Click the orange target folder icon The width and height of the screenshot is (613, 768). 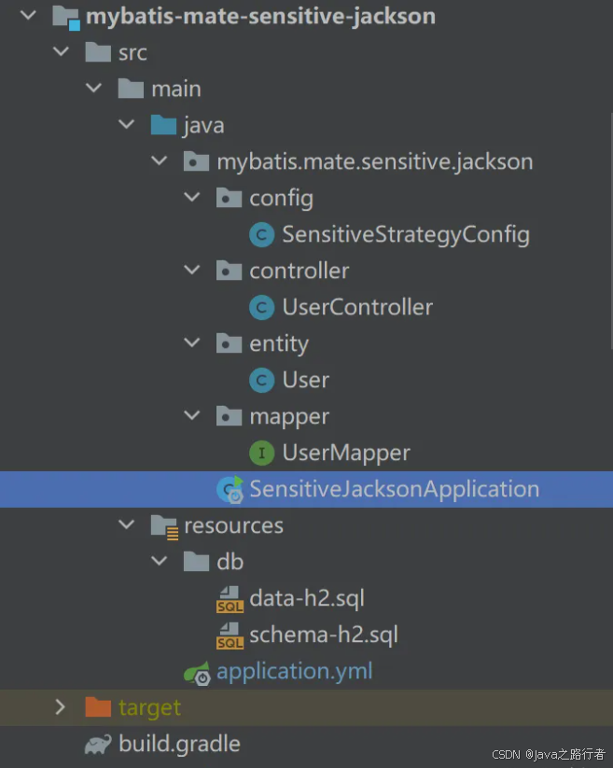coord(98,707)
